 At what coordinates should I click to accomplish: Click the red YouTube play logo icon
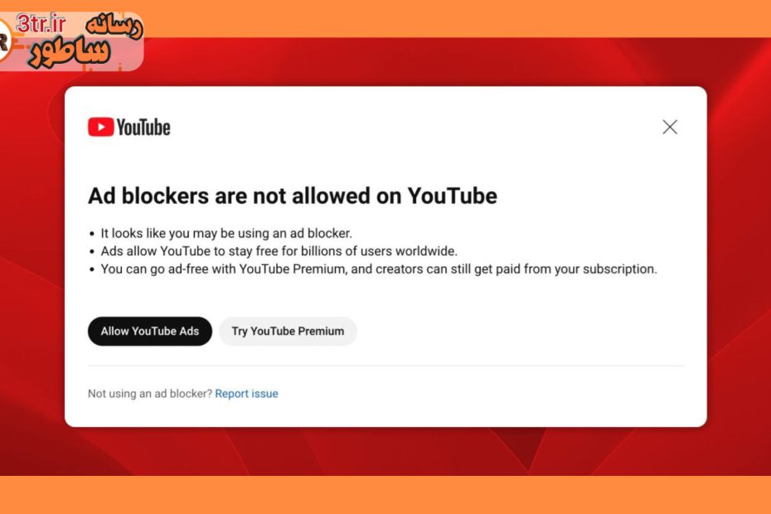click(x=100, y=127)
